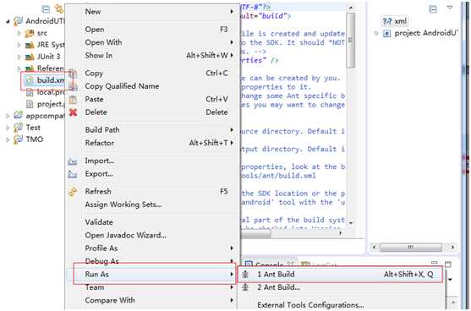
Task: Click the AndroidUT project folder icon
Action: (18, 21)
